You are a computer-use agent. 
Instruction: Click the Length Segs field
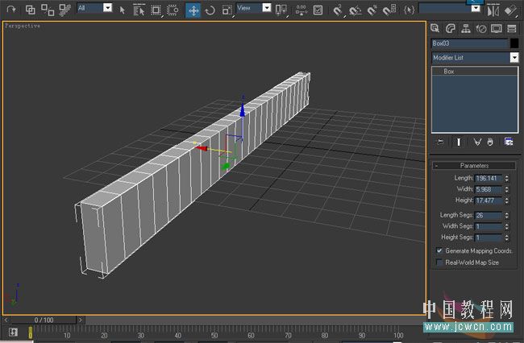click(x=489, y=215)
